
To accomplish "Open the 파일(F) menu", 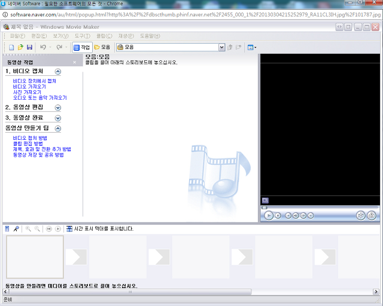I will [17, 36].
